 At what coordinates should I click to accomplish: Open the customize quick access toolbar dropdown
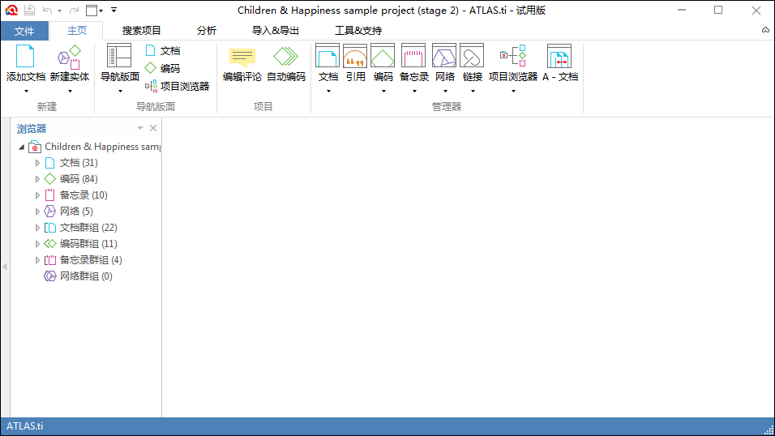pos(113,10)
